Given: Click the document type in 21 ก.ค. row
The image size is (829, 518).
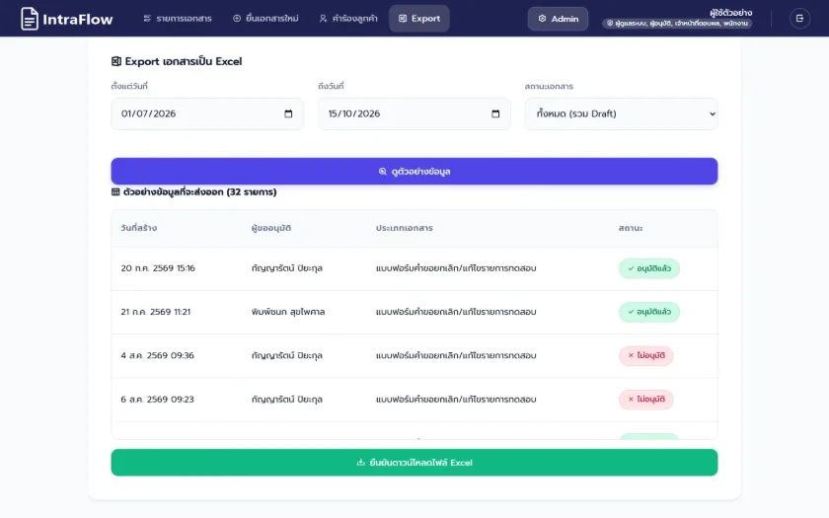Looking at the screenshot, I should coord(456,312).
